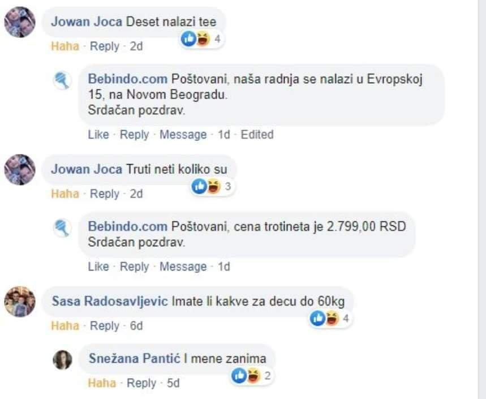Open Snežana Pantić name link
Screen dimensions: 486x399
135,358
